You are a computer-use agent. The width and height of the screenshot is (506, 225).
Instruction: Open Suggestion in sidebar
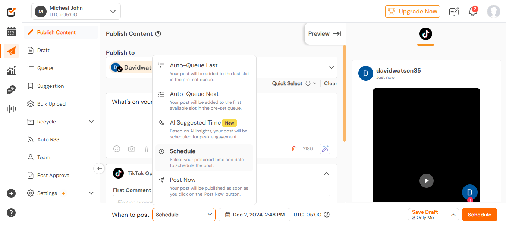coord(61,86)
